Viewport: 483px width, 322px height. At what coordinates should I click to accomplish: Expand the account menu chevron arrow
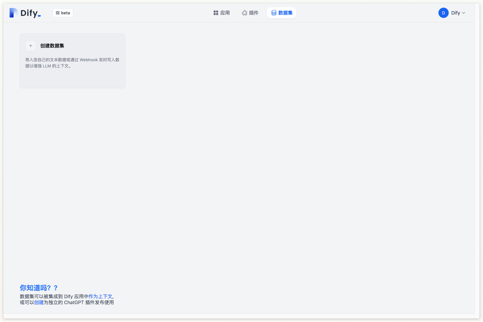click(464, 13)
